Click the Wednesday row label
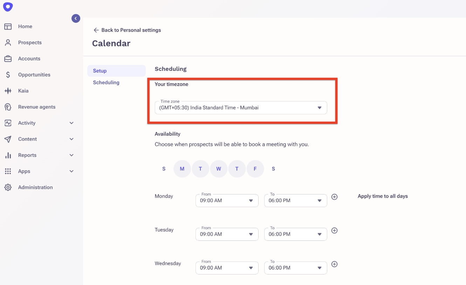 tap(168, 264)
